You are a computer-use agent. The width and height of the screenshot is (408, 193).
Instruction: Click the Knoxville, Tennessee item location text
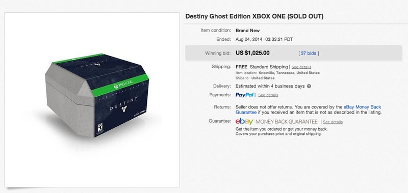coord(289,73)
